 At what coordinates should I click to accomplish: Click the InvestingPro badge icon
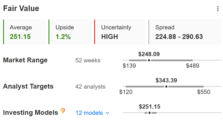[x=63, y=111]
